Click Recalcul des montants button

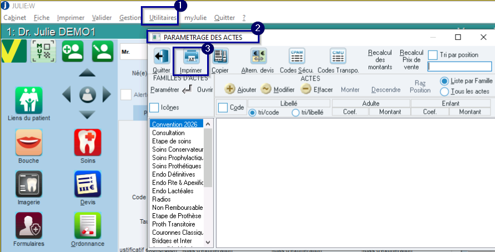380,60
